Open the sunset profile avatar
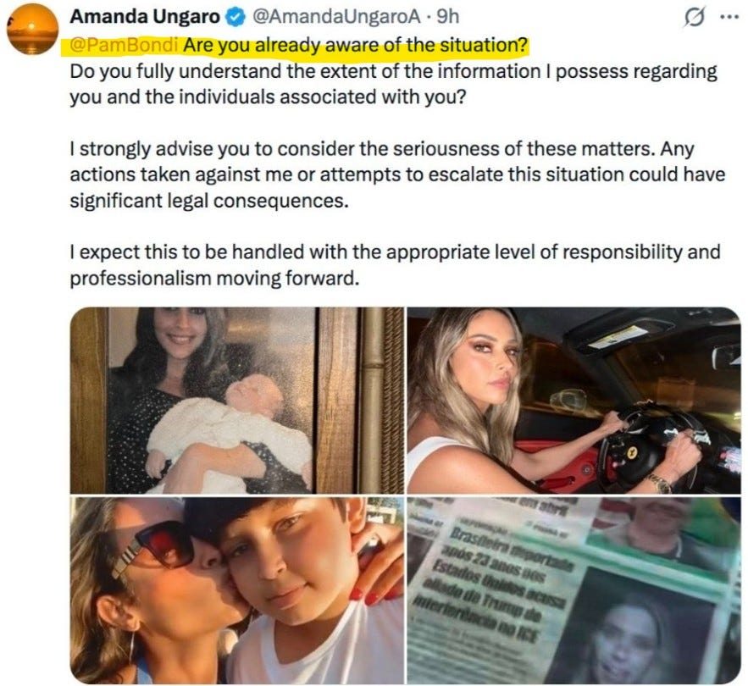Image resolution: width=748 pixels, height=686 pixels. coord(32,29)
